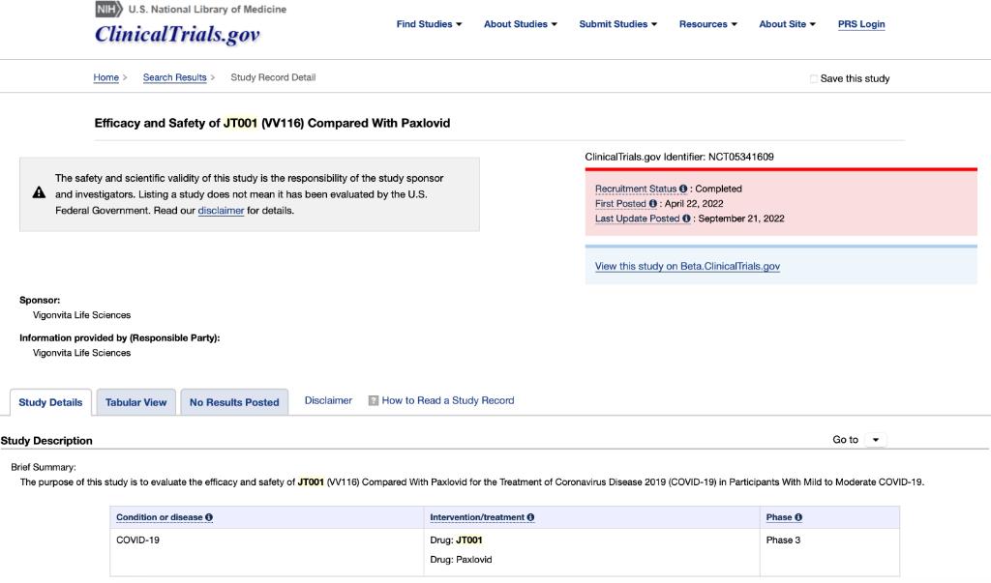Open the Find Studies dropdown menu
The height and width of the screenshot is (583, 991).
coord(429,24)
